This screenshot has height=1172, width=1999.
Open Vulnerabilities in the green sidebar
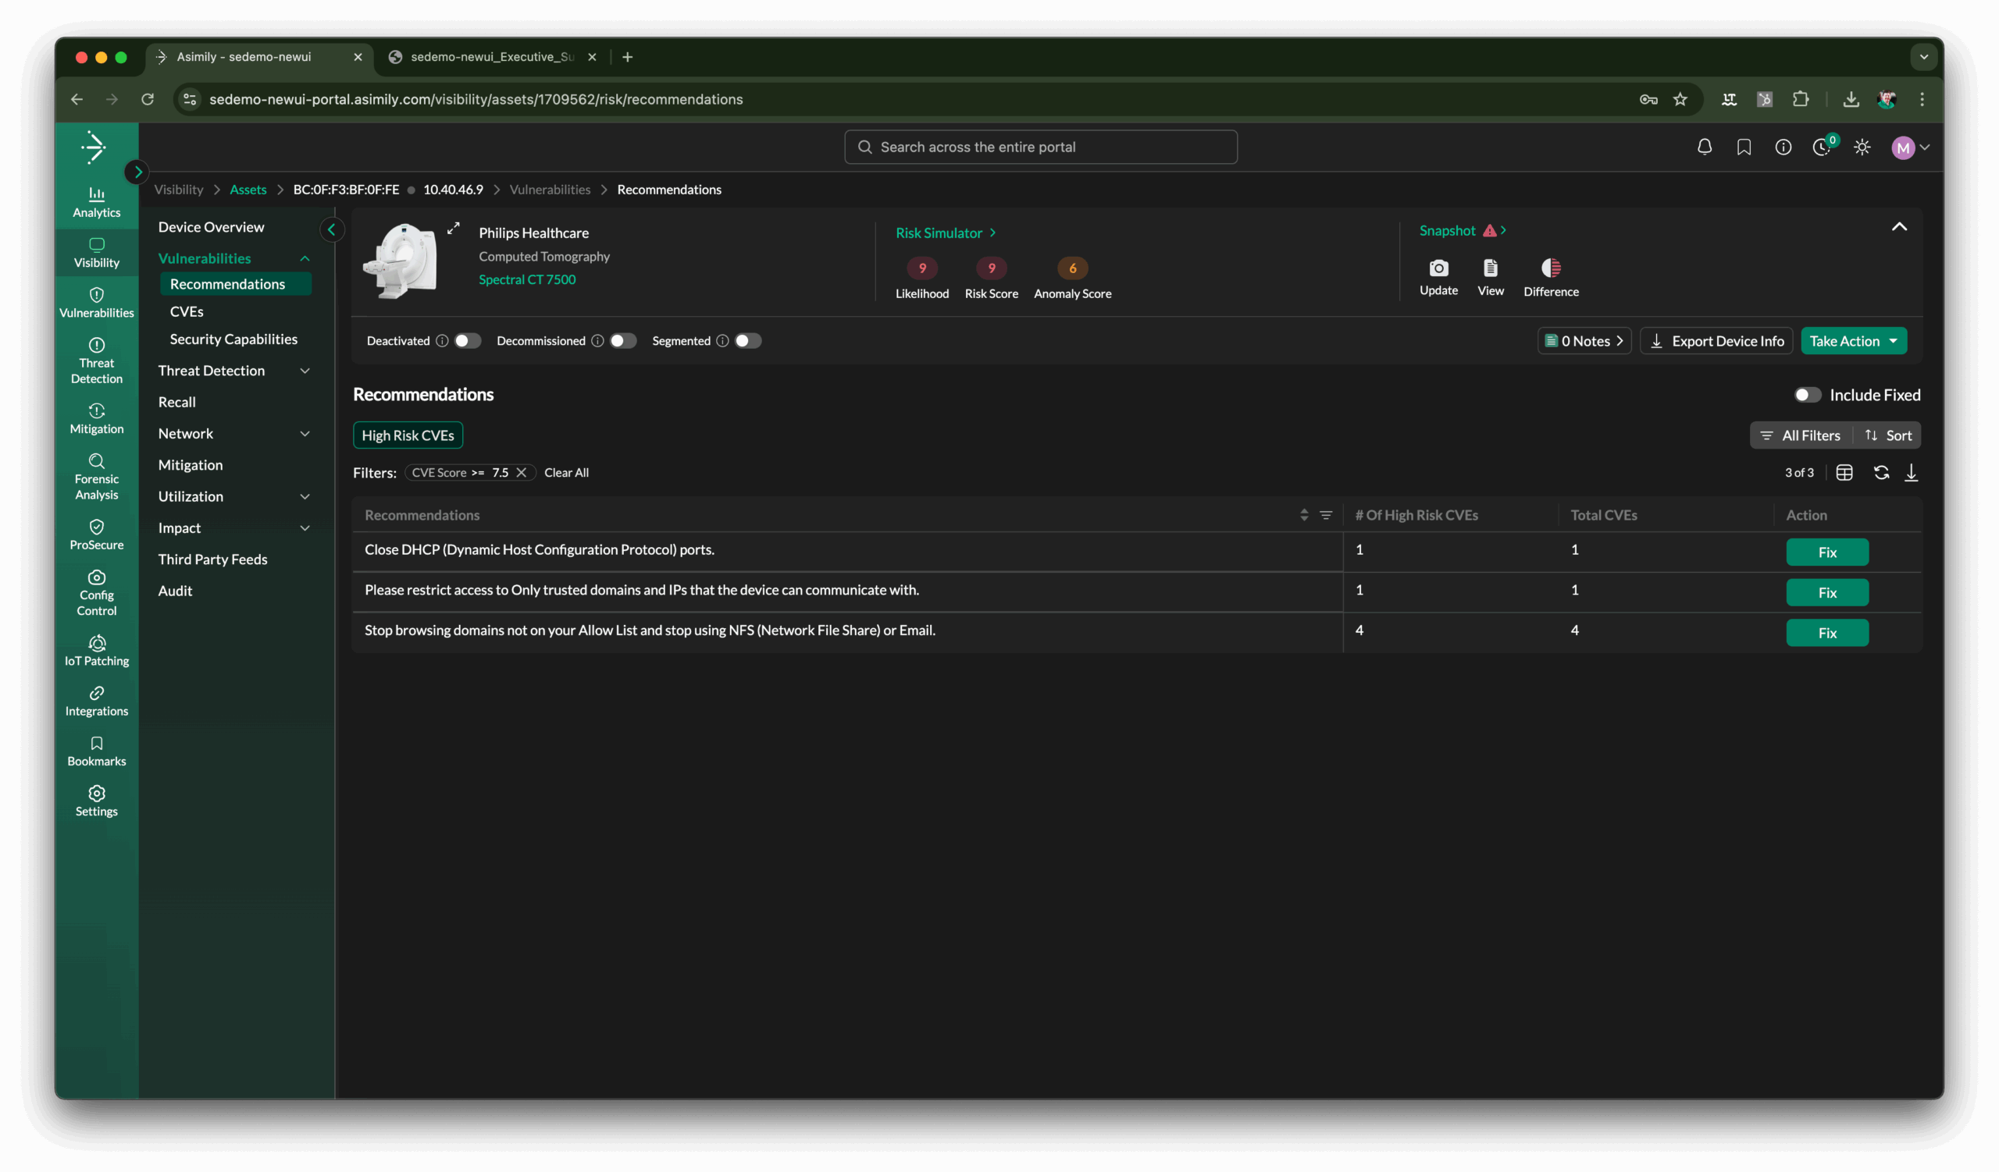pyautogui.click(x=96, y=303)
